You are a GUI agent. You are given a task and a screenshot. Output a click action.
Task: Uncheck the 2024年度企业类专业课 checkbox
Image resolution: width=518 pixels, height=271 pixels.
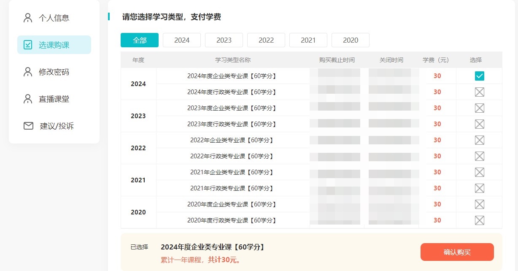(x=479, y=76)
